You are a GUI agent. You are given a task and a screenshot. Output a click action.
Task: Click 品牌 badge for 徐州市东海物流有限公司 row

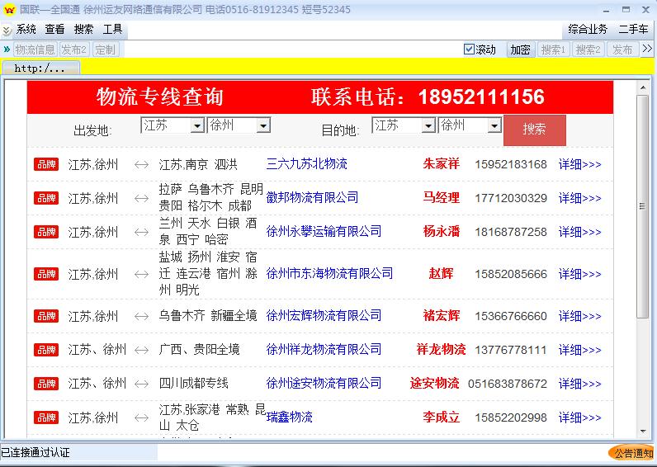46,274
